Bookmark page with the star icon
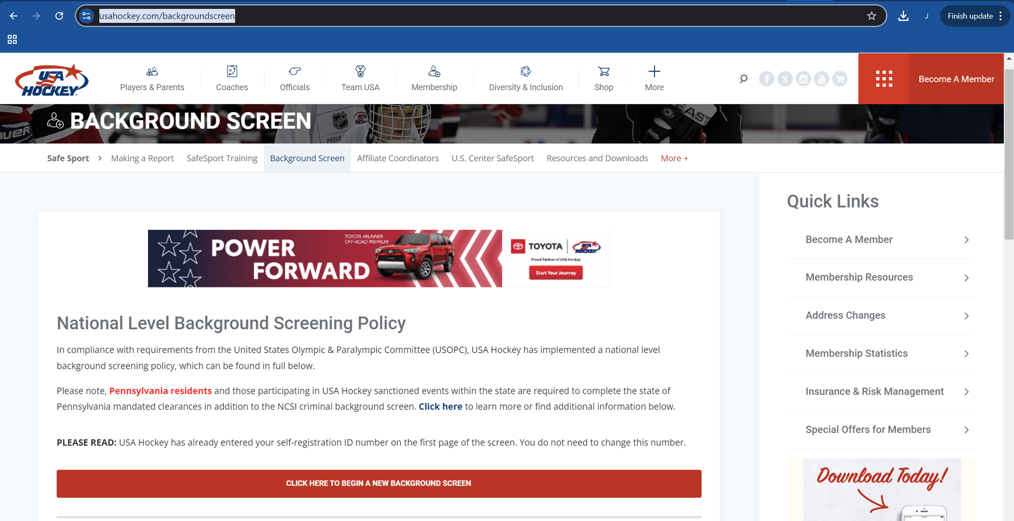Viewport: 1014px width, 521px height. tap(872, 16)
